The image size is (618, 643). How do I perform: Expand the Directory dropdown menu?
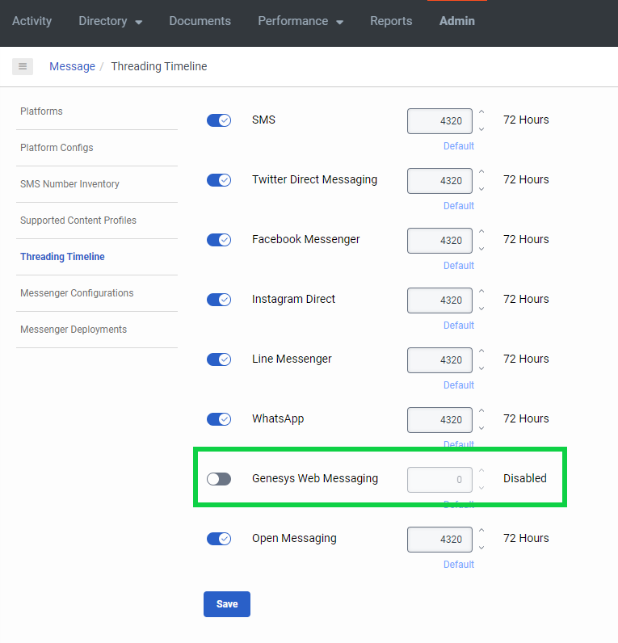pos(110,21)
